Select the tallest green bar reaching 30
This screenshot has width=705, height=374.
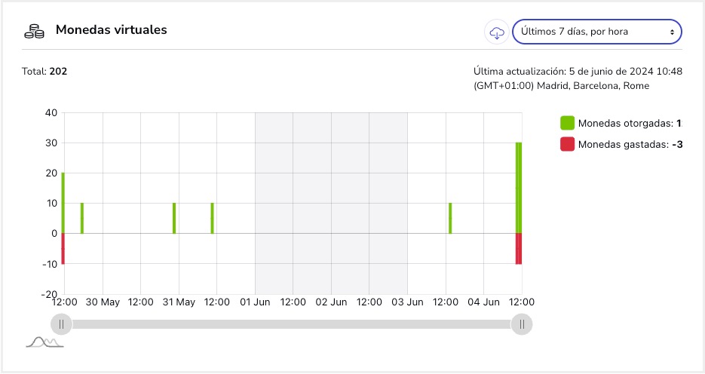[519, 187]
